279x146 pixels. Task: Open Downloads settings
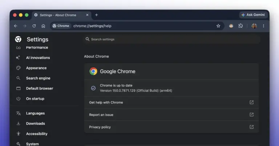pos(35,124)
